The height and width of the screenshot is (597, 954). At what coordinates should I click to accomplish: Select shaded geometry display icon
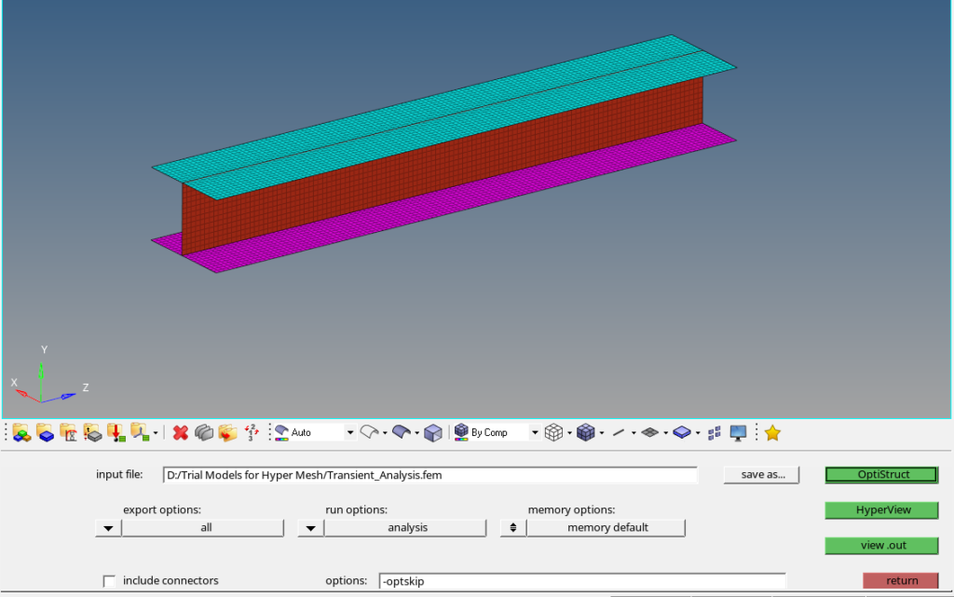click(402, 432)
